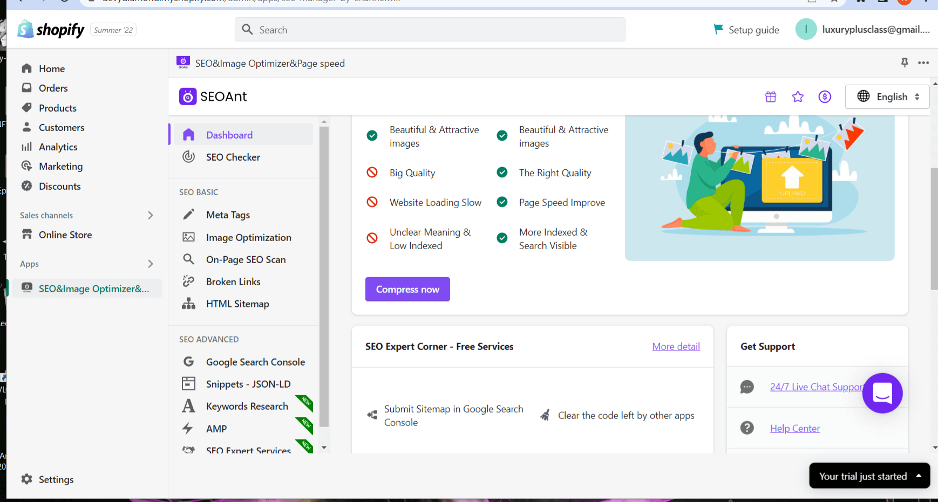Focus the Shopify Search field
Screen dimensions: 938x502
[x=430, y=30]
